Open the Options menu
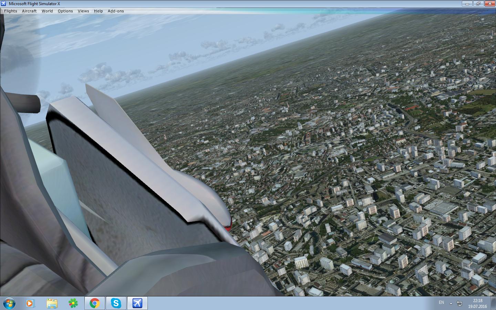 point(65,11)
